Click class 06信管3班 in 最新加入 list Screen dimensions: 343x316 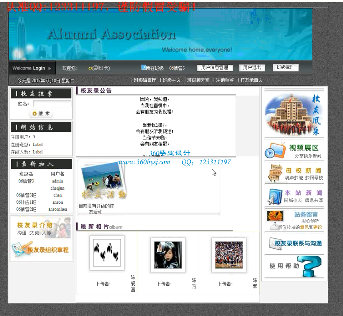coord(26,195)
